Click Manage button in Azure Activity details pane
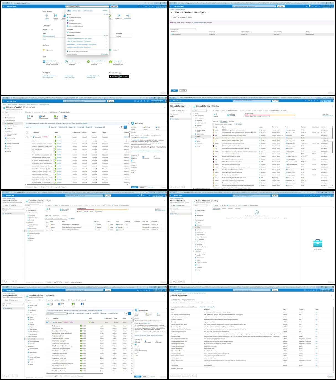The height and width of the screenshot is (380, 336). click(134, 187)
